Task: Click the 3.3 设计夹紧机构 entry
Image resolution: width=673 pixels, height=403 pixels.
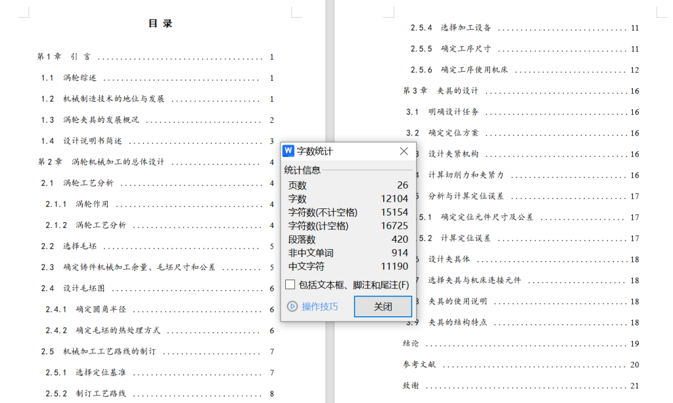Action: coord(453,154)
